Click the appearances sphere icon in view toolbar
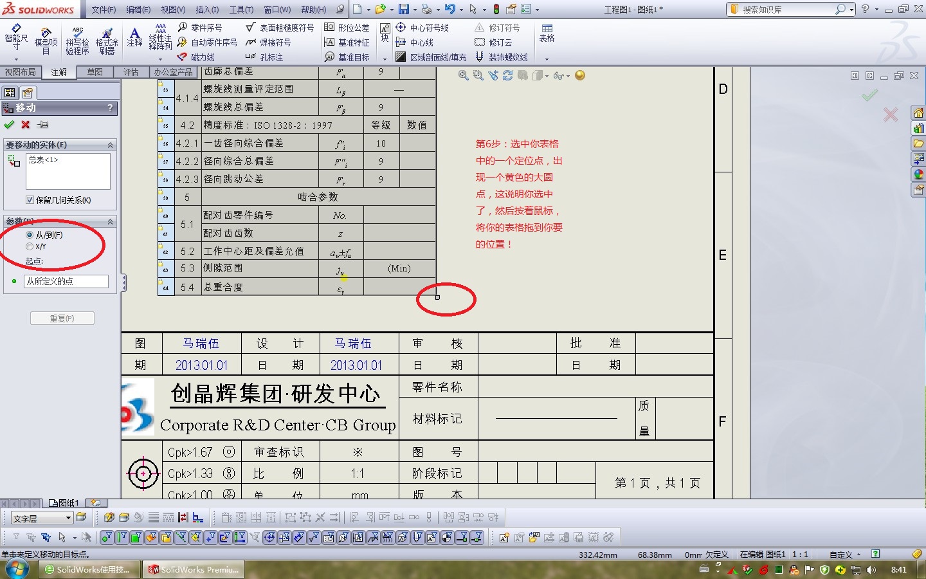Image resolution: width=926 pixels, height=579 pixels. click(x=580, y=75)
